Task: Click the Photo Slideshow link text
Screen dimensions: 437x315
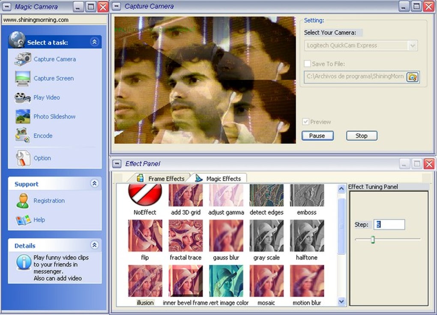Action: click(54, 116)
